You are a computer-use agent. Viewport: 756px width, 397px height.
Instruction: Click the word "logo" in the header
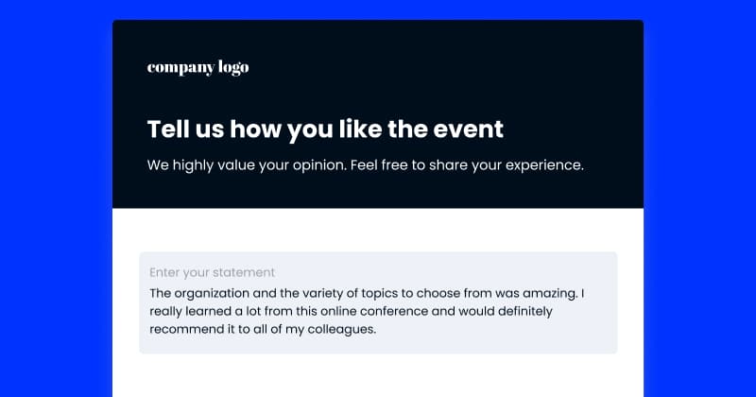[233, 68]
